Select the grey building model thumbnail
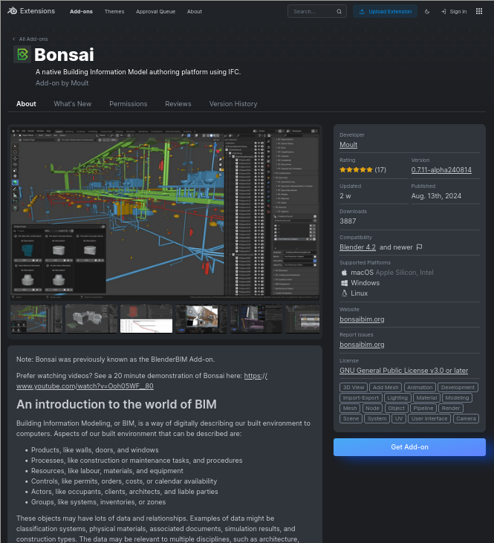 (91, 319)
